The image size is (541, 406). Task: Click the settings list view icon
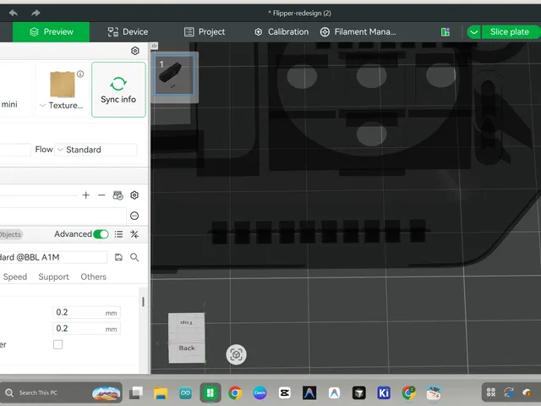click(x=118, y=234)
